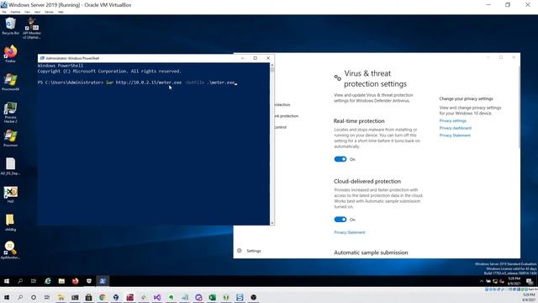Open VirtualBox from the host taskbar
Viewport: 538px width, 303px height.
click(116, 297)
